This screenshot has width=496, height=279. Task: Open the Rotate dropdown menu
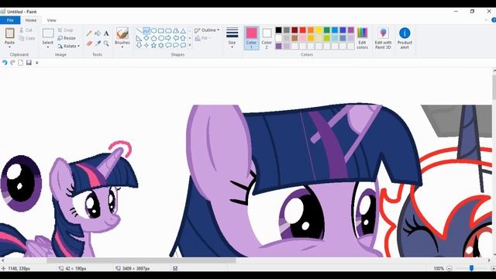click(x=69, y=46)
